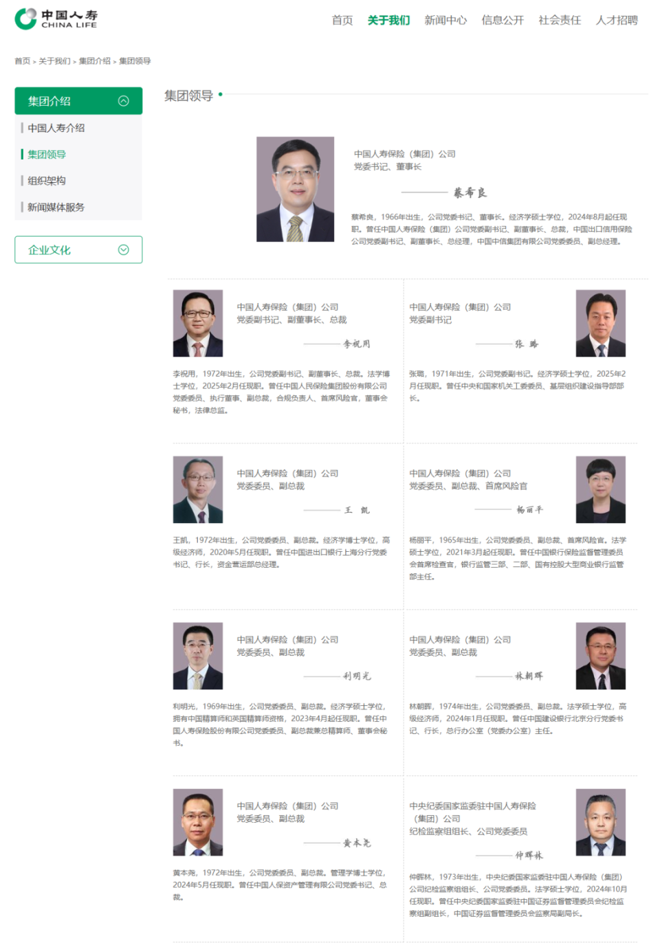Click the calligraphy signature of 张璐
Image resolution: width=660 pixels, height=943 pixels.
(x=527, y=344)
